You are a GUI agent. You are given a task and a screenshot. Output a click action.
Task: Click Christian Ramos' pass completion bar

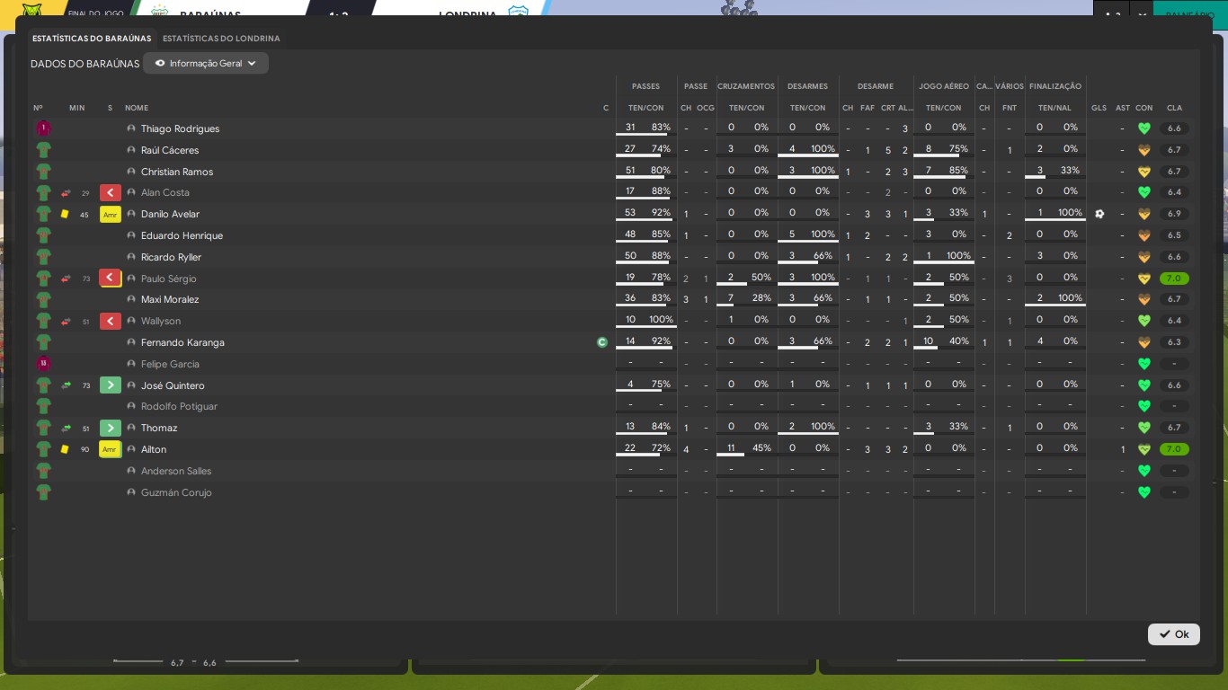(645, 178)
